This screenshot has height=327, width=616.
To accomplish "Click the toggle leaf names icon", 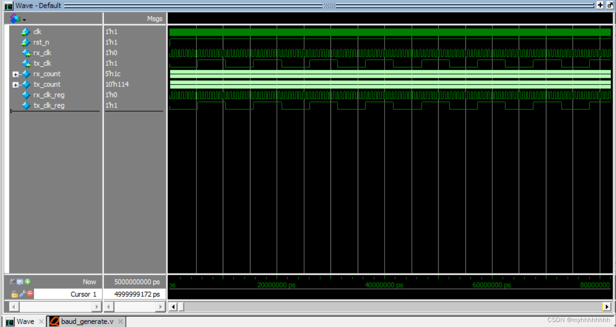I will 12,282.
